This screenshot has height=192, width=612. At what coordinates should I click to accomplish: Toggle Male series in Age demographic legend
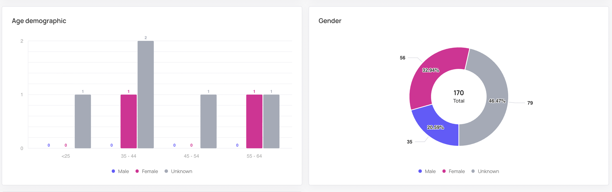tap(121, 171)
